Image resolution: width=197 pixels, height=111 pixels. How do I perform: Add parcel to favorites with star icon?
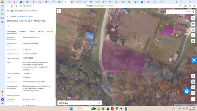9,26
